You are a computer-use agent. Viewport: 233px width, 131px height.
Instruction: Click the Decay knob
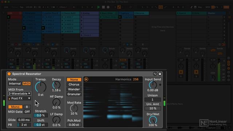(x=56, y=85)
